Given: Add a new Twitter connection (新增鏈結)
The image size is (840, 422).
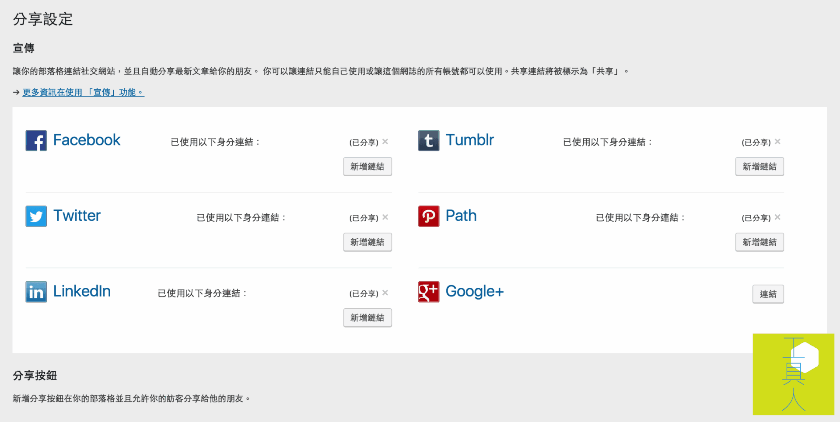Looking at the screenshot, I should coord(367,242).
